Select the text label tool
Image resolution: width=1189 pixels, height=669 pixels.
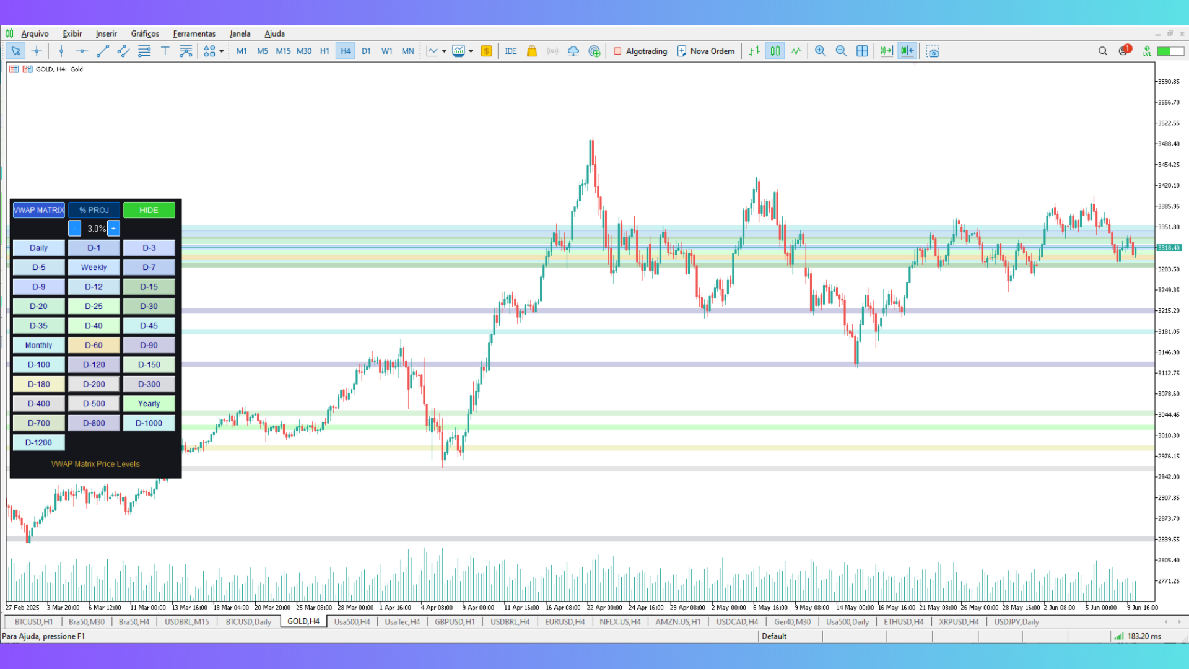click(x=165, y=51)
